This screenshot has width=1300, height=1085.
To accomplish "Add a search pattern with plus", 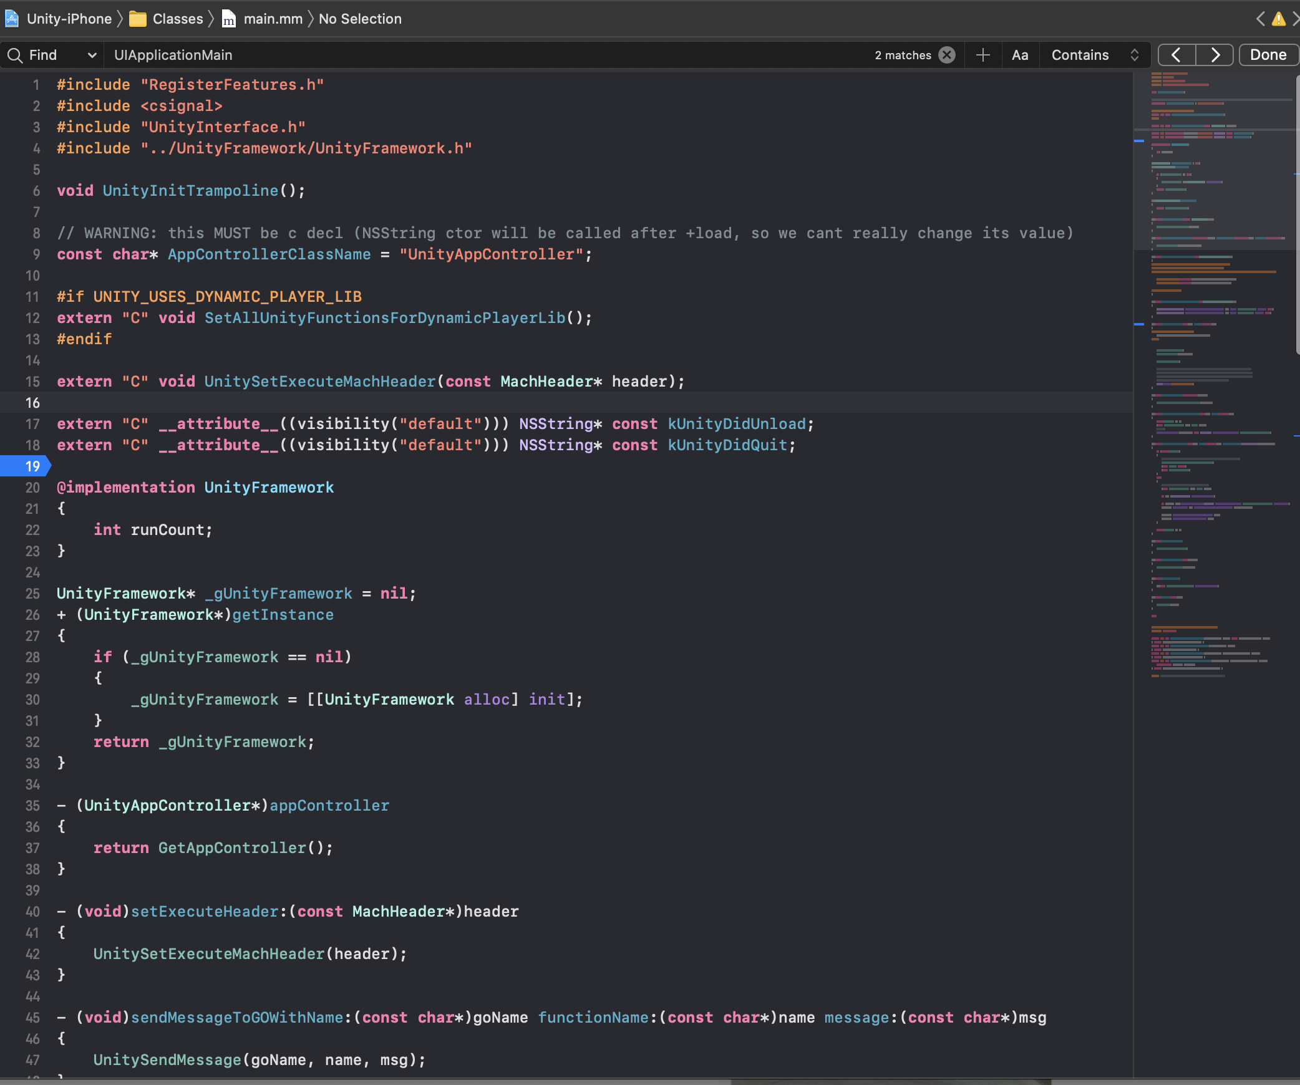I will [983, 55].
